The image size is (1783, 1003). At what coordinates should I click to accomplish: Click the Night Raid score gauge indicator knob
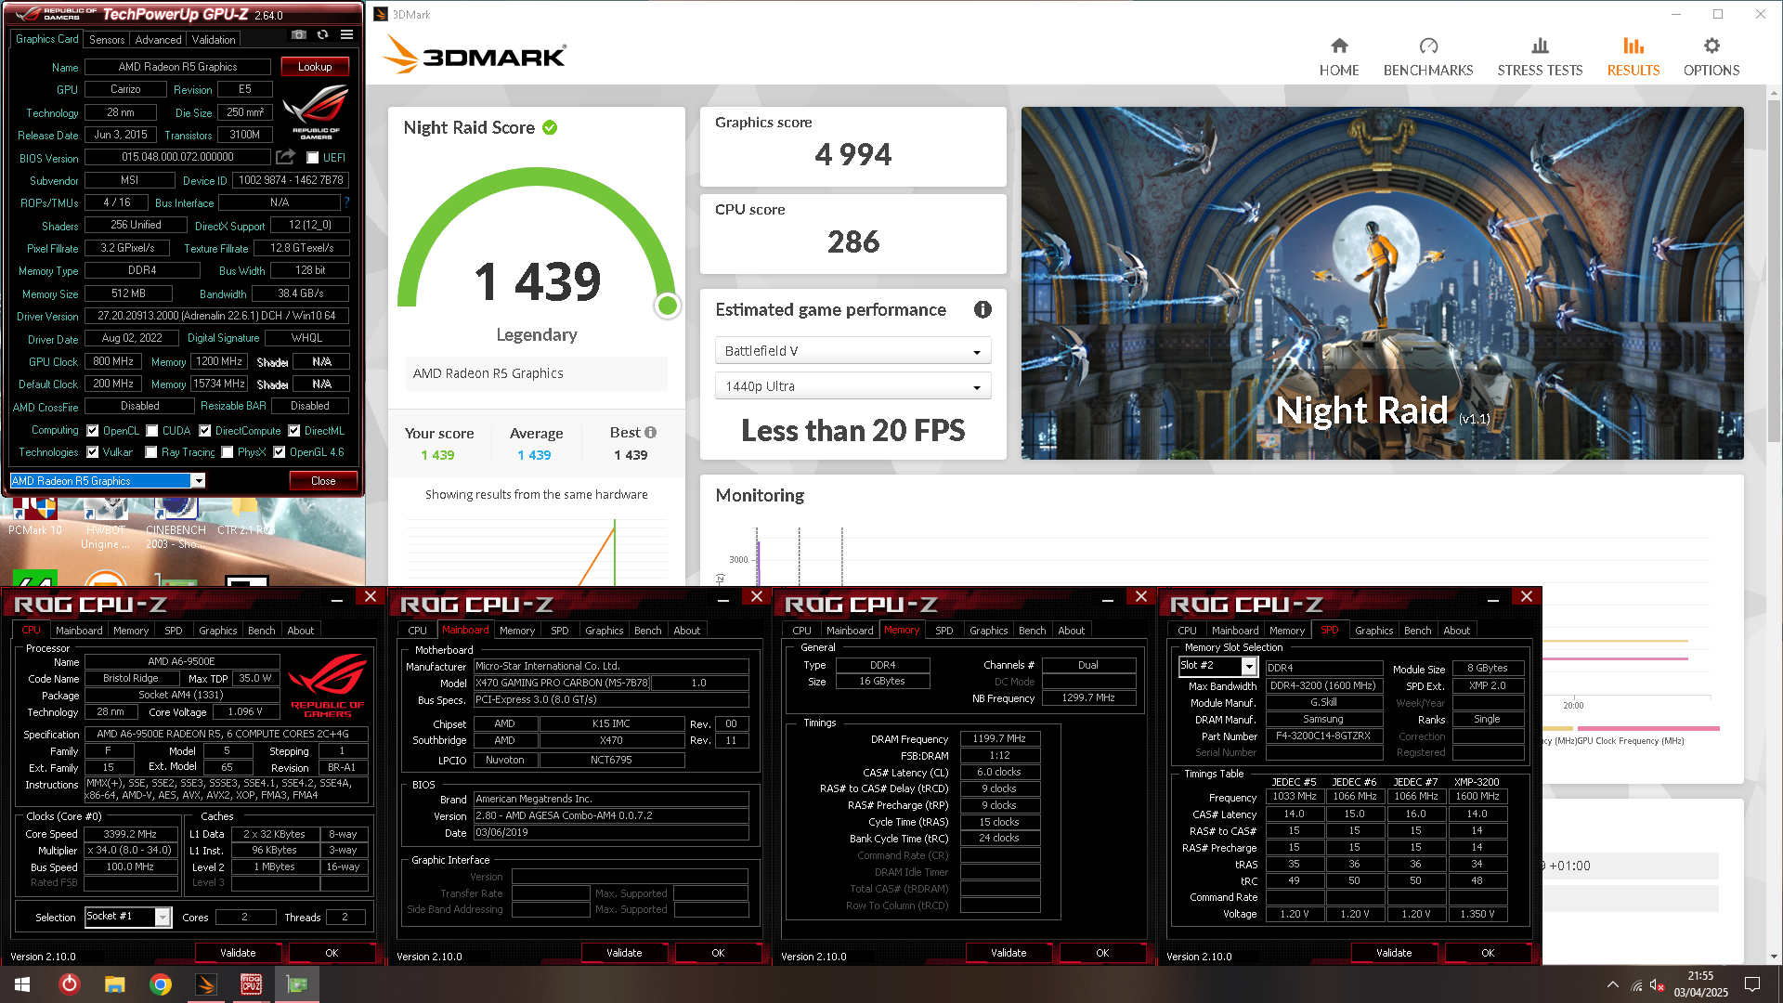coord(667,306)
